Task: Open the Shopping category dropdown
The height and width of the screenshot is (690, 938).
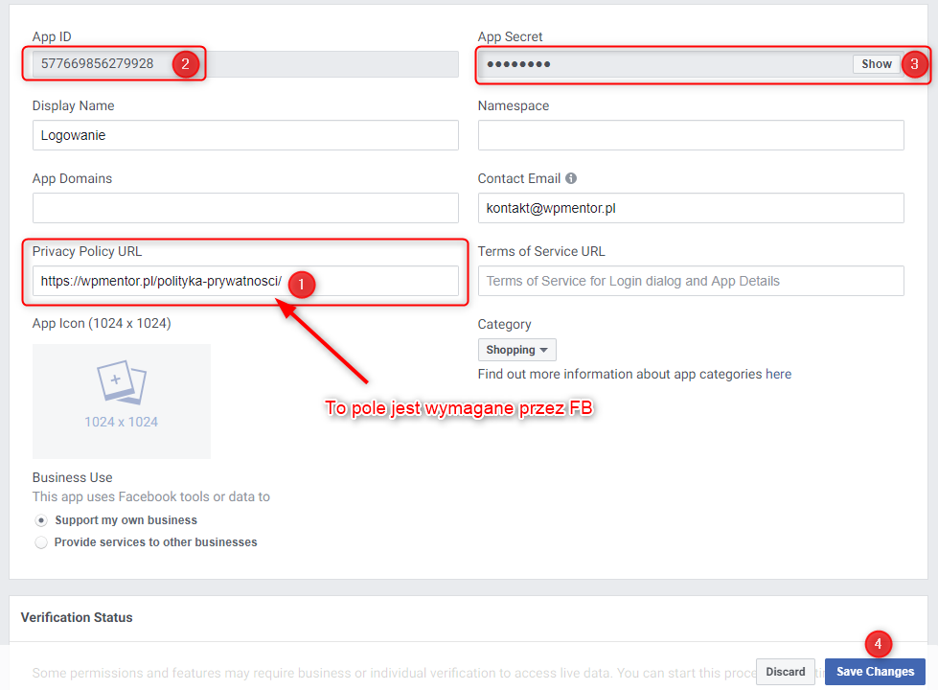Action: click(x=516, y=350)
